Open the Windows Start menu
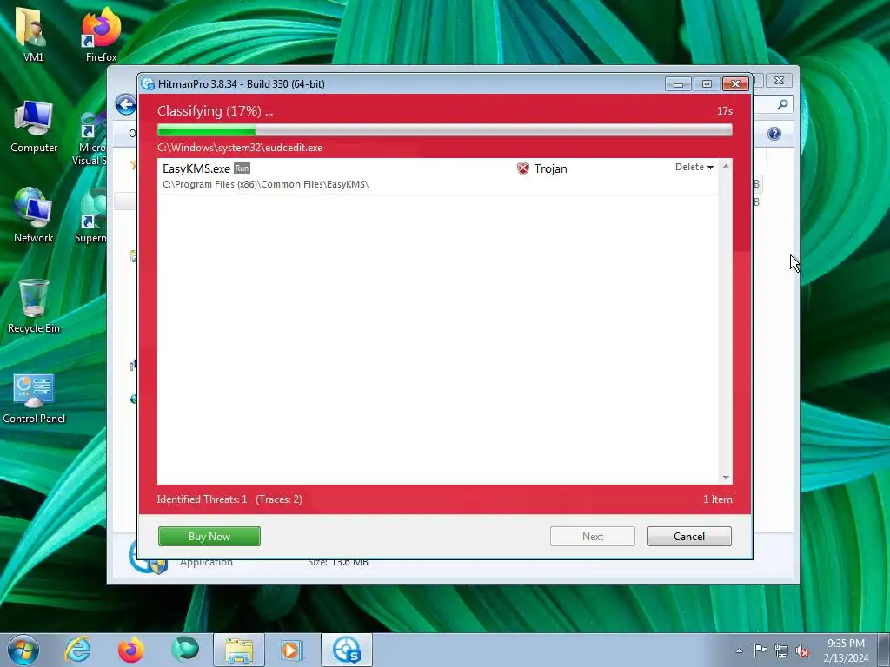This screenshot has height=667, width=890. pyautogui.click(x=23, y=650)
